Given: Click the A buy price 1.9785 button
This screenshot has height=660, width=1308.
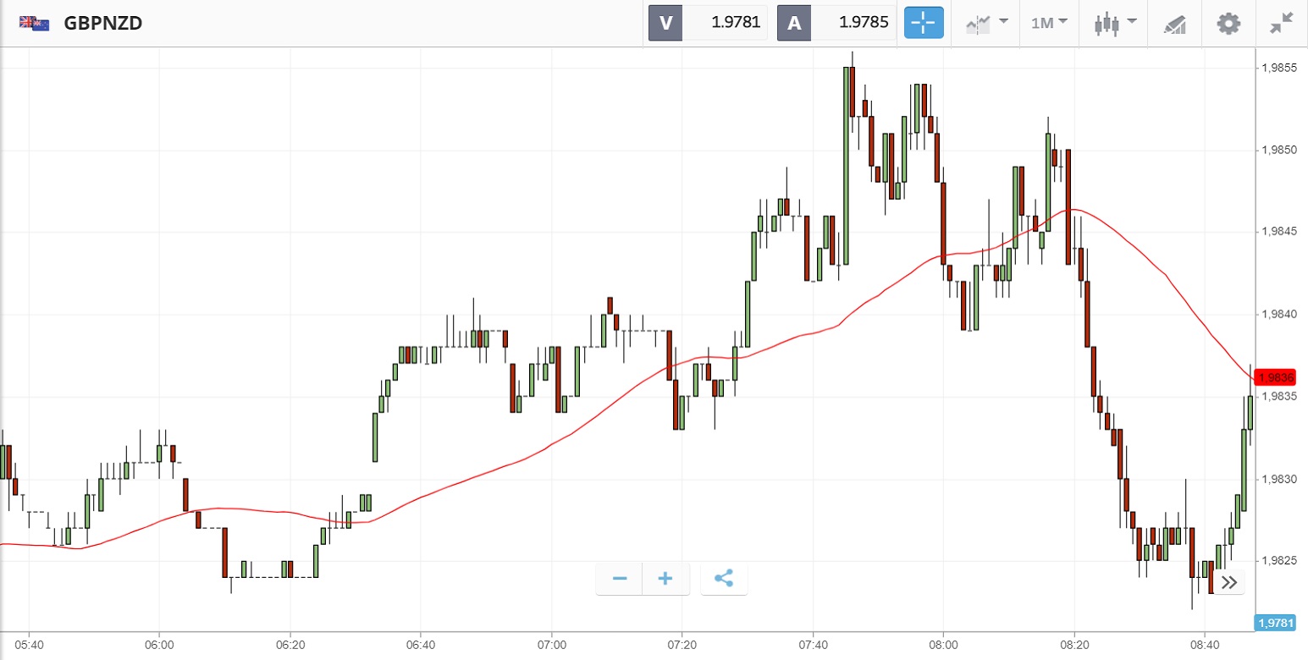Looking at the screenshot, I should click(836, 23).
